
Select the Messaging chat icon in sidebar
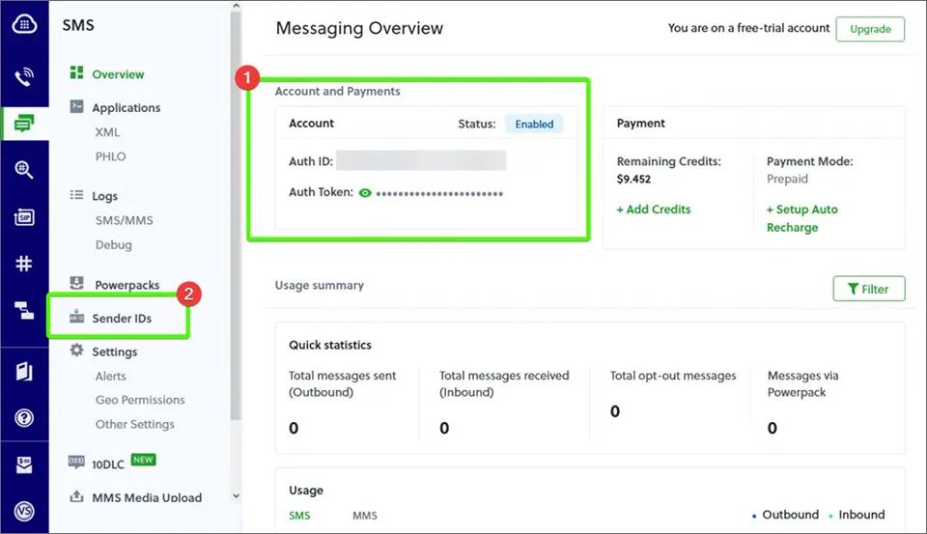pos(24,123)
